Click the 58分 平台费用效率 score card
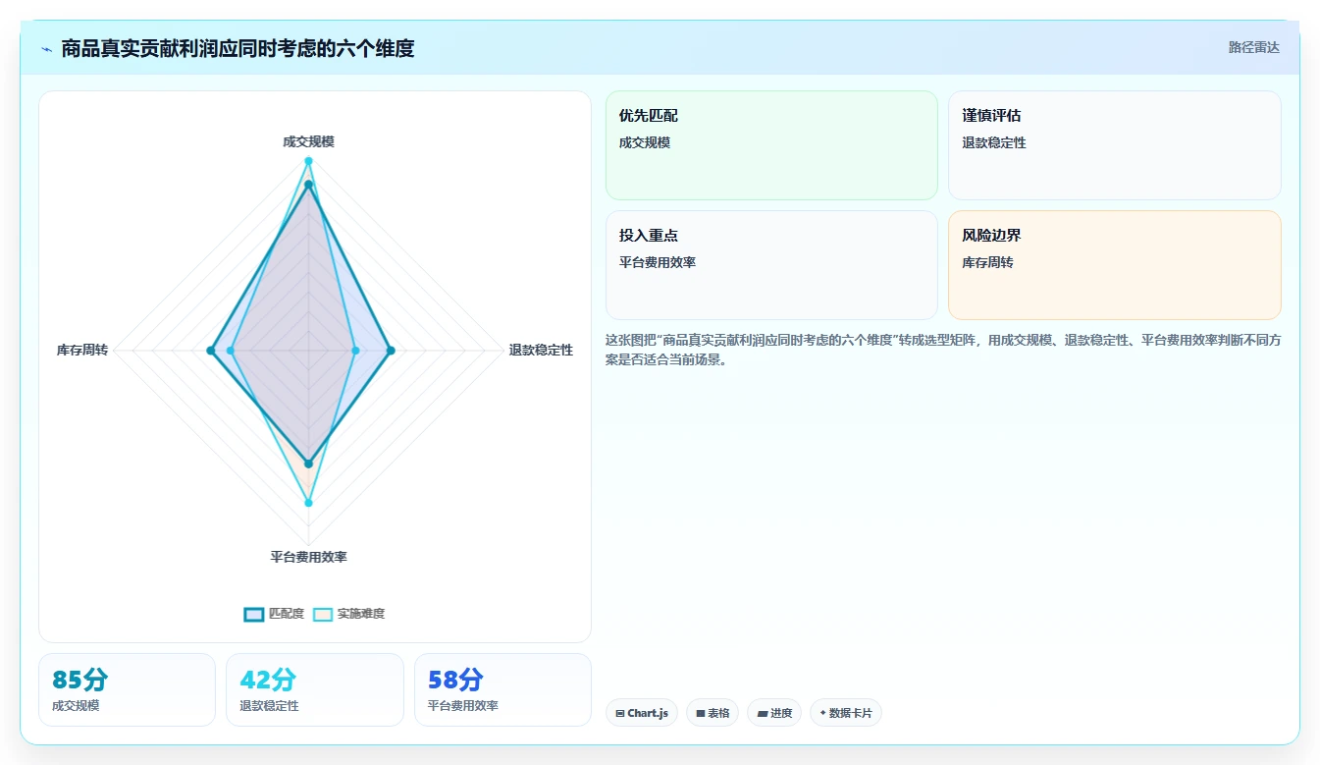Screen dimensions: 1320x765 tap(502, 689)
